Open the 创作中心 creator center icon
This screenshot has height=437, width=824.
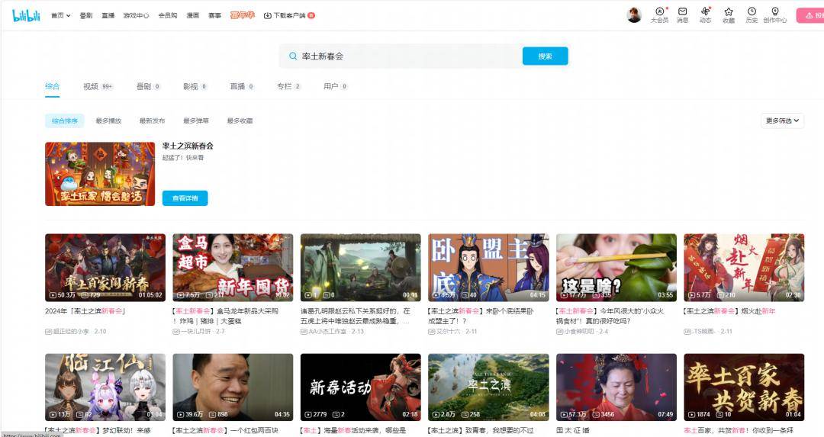click(775, 11)
